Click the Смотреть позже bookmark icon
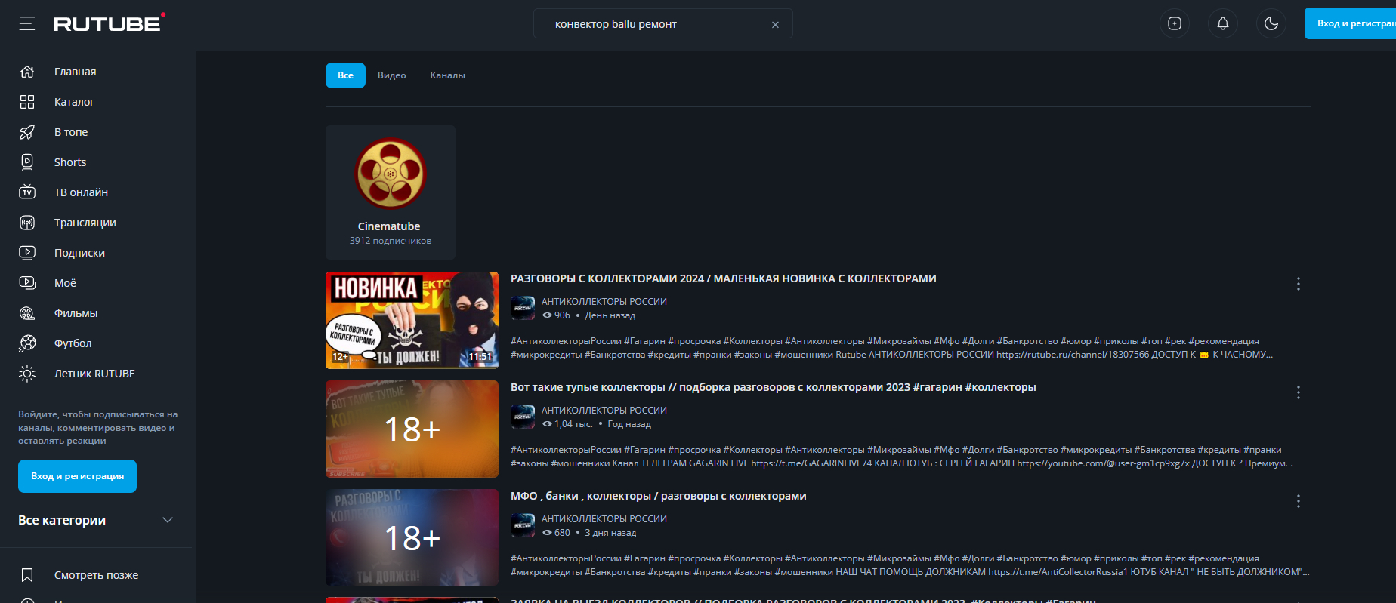This screenshot has width=1396, height=603. (27, 575)
